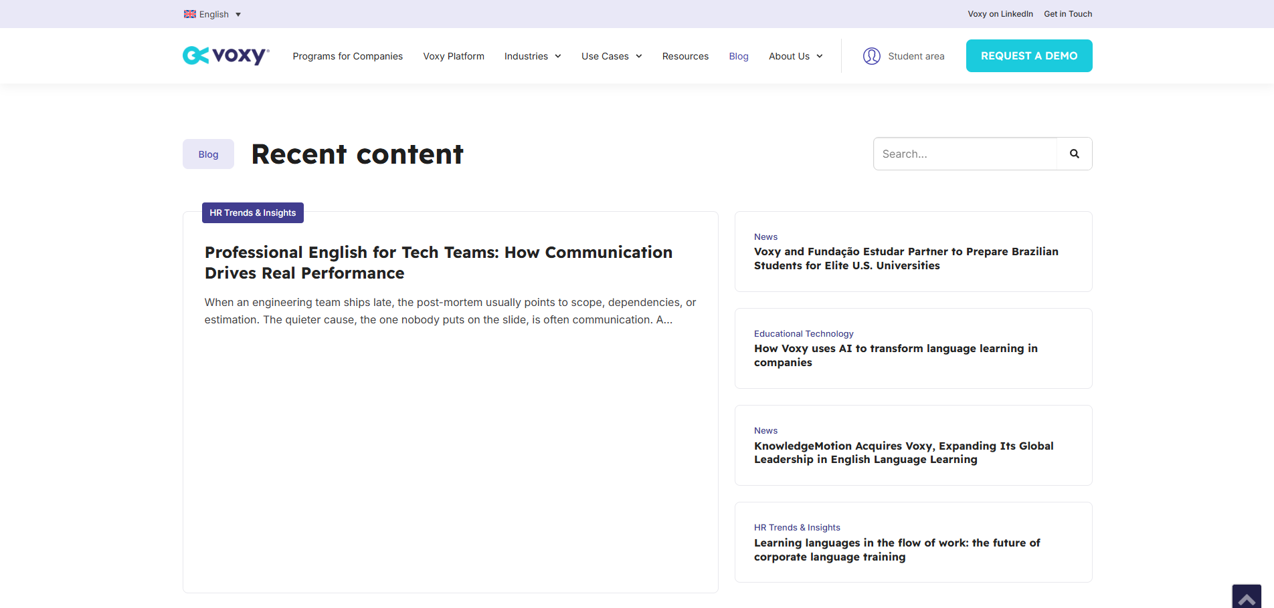
Task: Expand the Use Cases dropdown menu
Action: click(612, 56)
